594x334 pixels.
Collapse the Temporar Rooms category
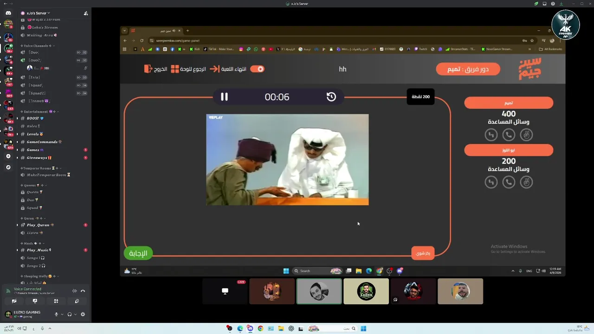click(x=40, y=168)
